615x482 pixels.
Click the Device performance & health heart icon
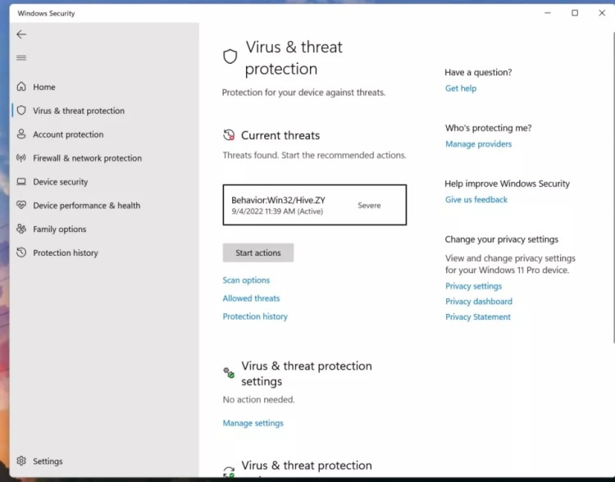[x=21, y=206]
